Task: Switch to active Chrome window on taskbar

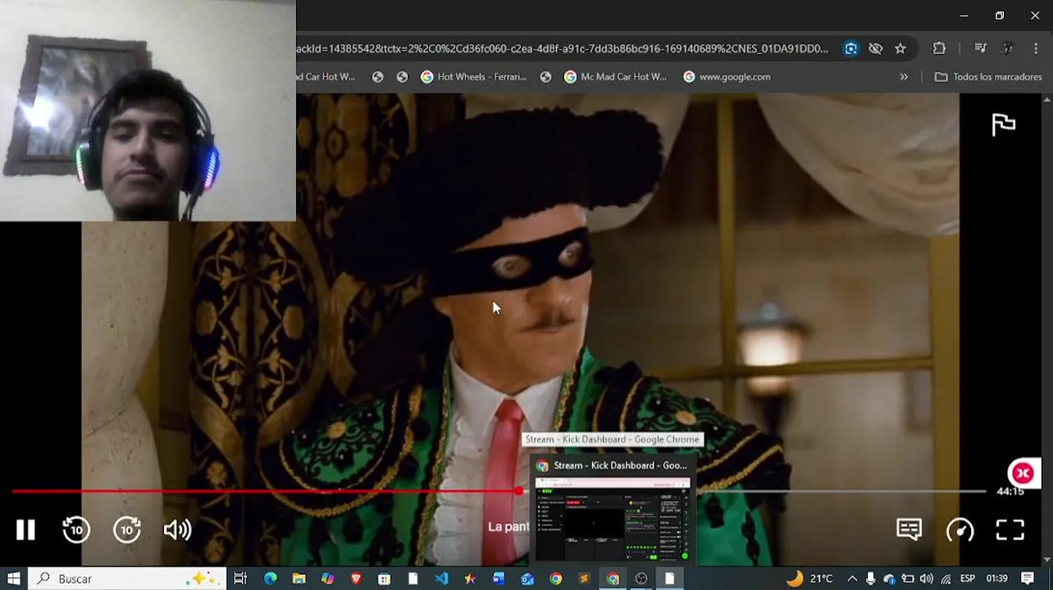Action: click(613, 579)
